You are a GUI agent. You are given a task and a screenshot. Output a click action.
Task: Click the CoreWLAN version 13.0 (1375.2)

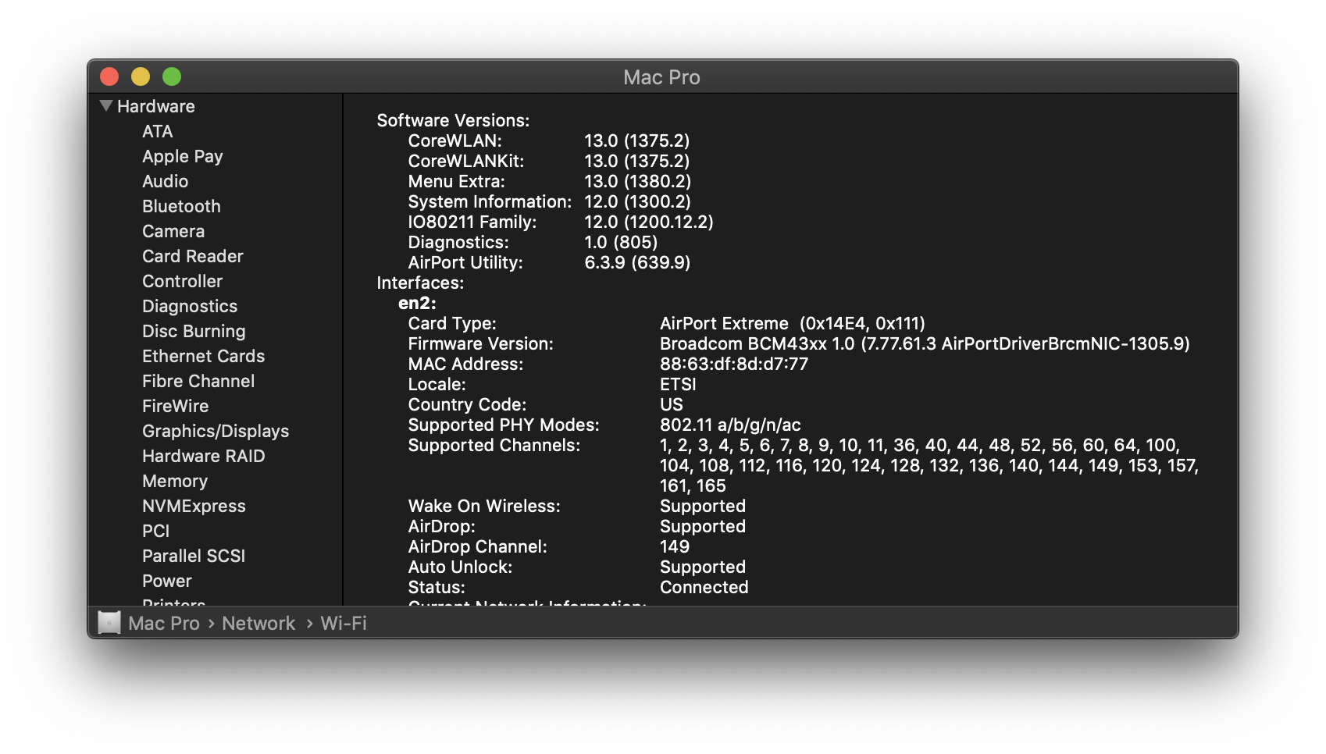click(x=637, y=140)
